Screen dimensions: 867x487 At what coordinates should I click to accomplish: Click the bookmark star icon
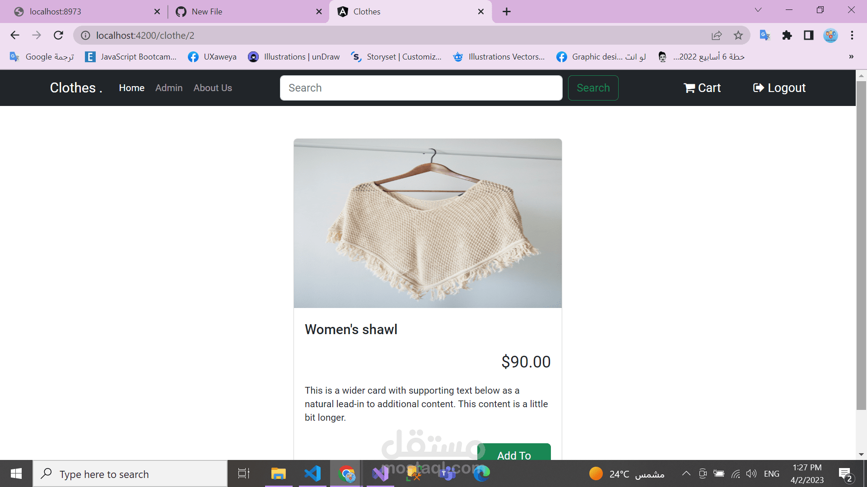[738, 35]
